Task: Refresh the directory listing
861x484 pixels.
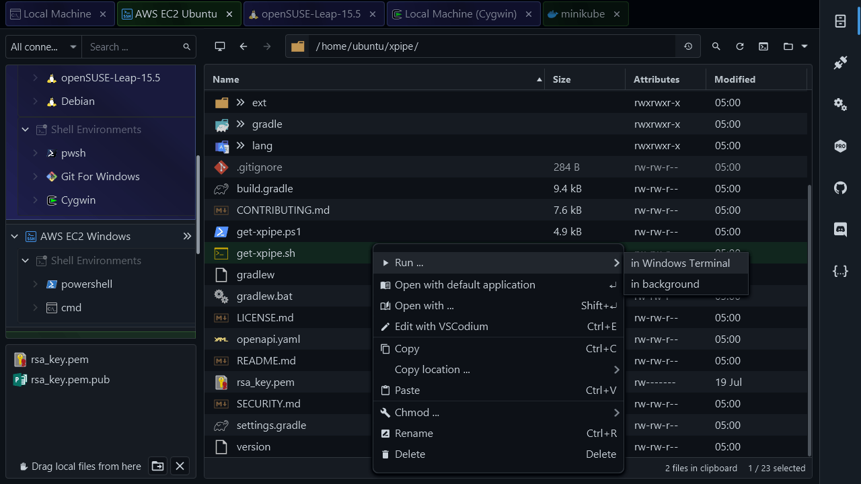Action: [x=740, y=46]
